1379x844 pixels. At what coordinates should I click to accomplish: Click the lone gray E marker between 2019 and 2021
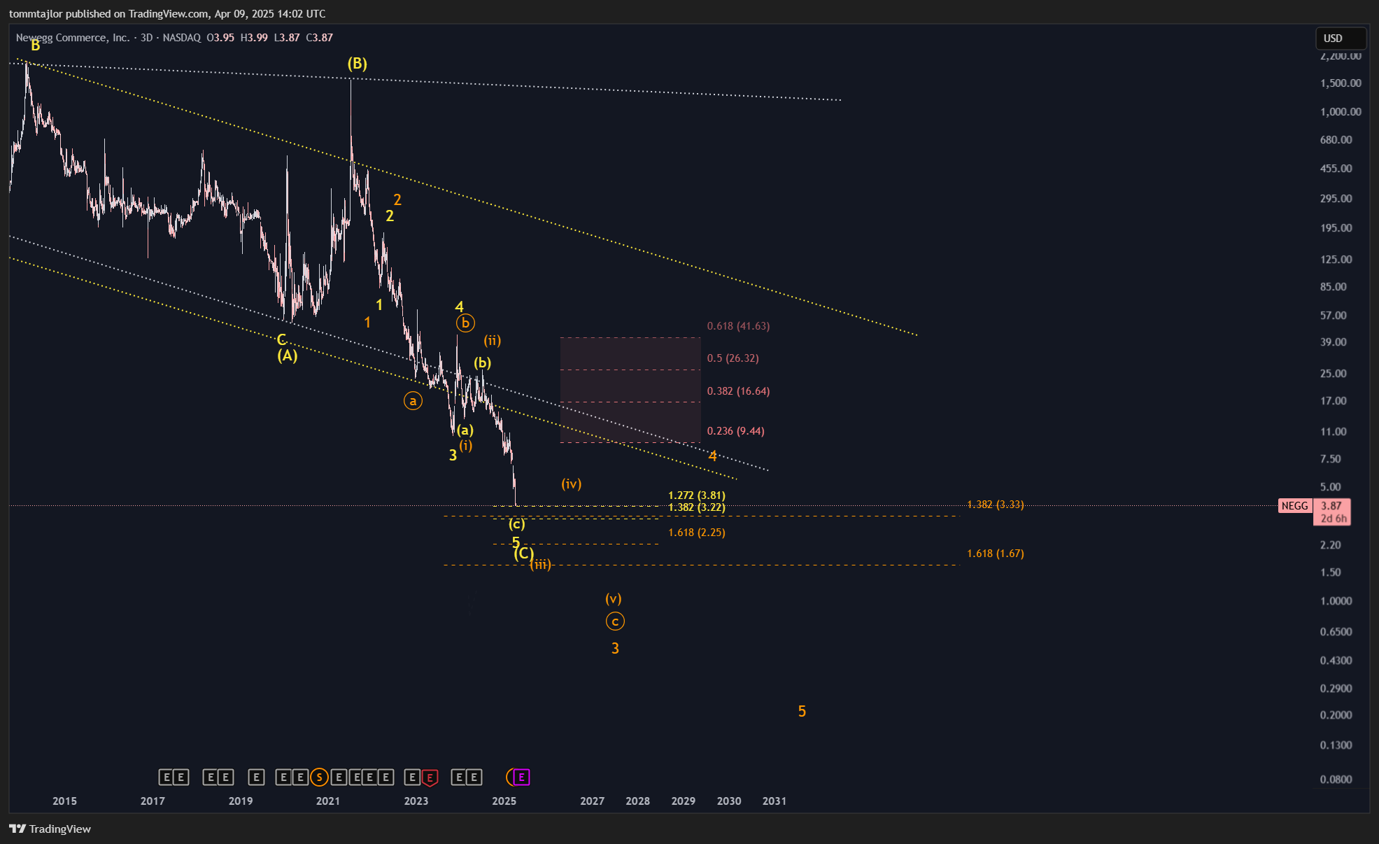[256, 777]
